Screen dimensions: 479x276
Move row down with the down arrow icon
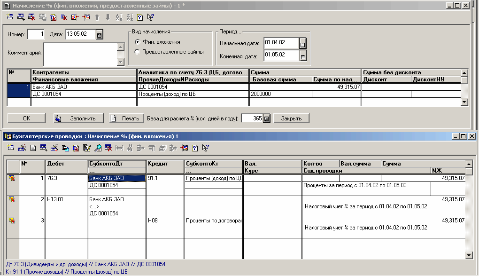[108, 17]
